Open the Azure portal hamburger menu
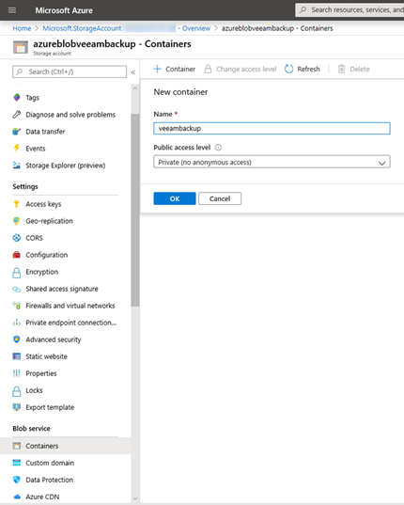This screenshot has width=404, height=505. (12, 10)
